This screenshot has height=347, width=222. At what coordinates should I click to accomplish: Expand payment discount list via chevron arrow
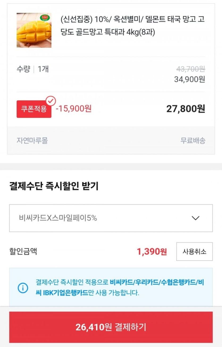coord(195,218)
